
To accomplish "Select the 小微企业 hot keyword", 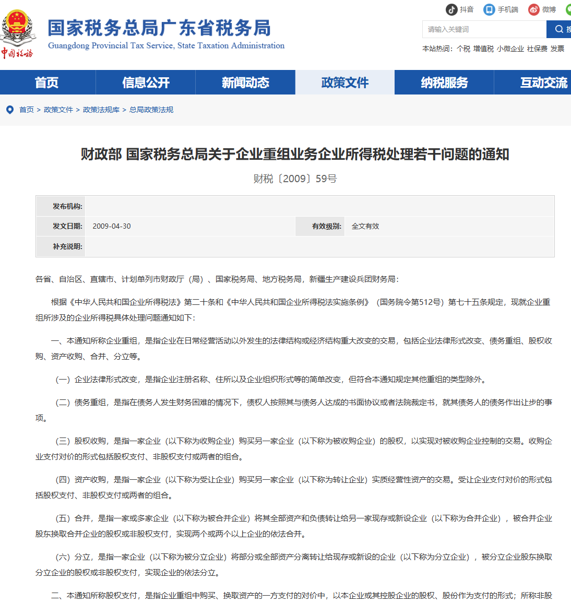I will (510, 49).
